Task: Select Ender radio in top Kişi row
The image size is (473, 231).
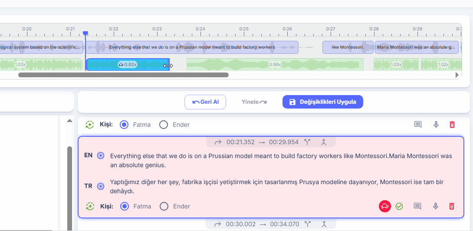Action: 164,125
